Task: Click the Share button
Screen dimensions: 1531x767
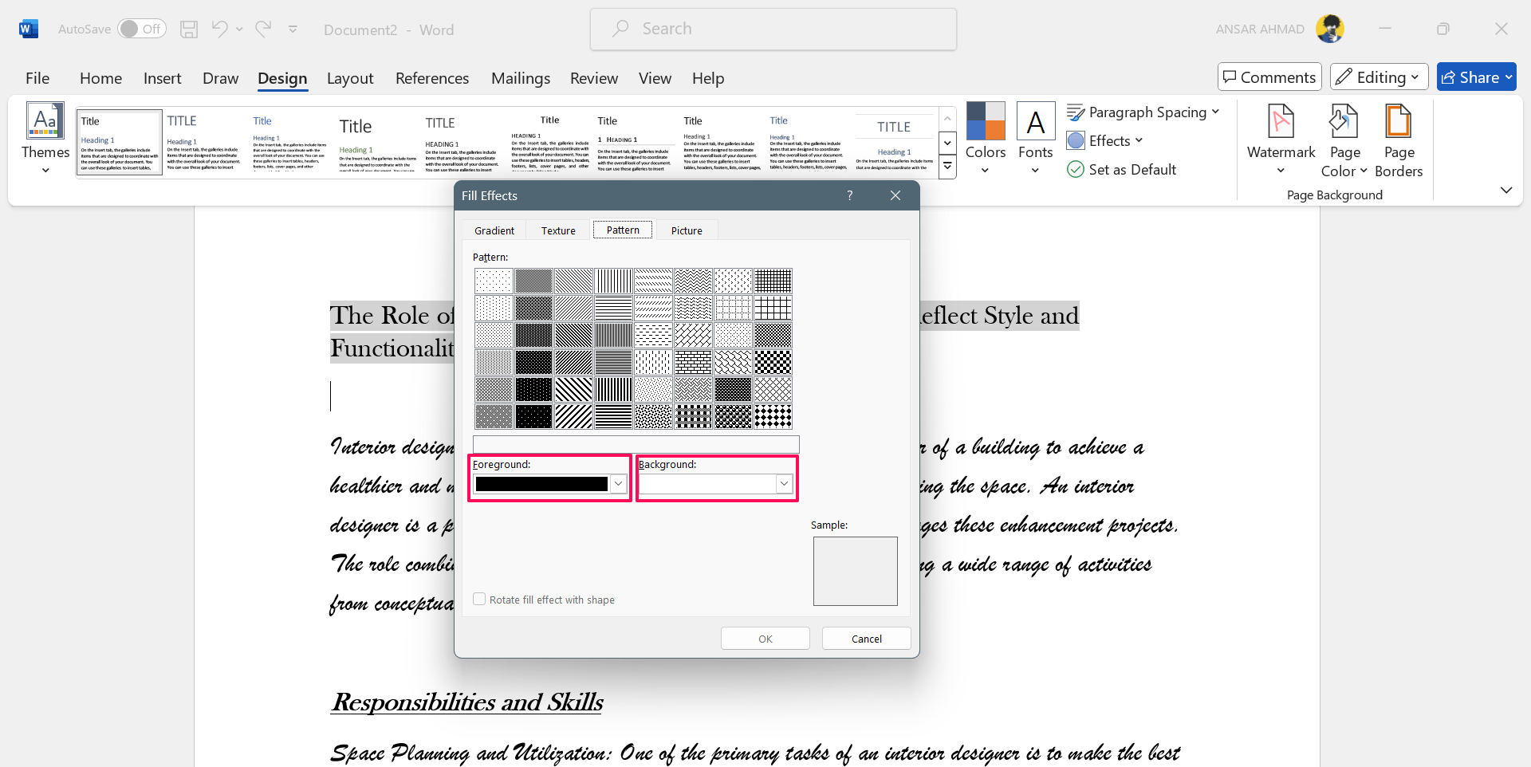Action: click(1476, 77)
